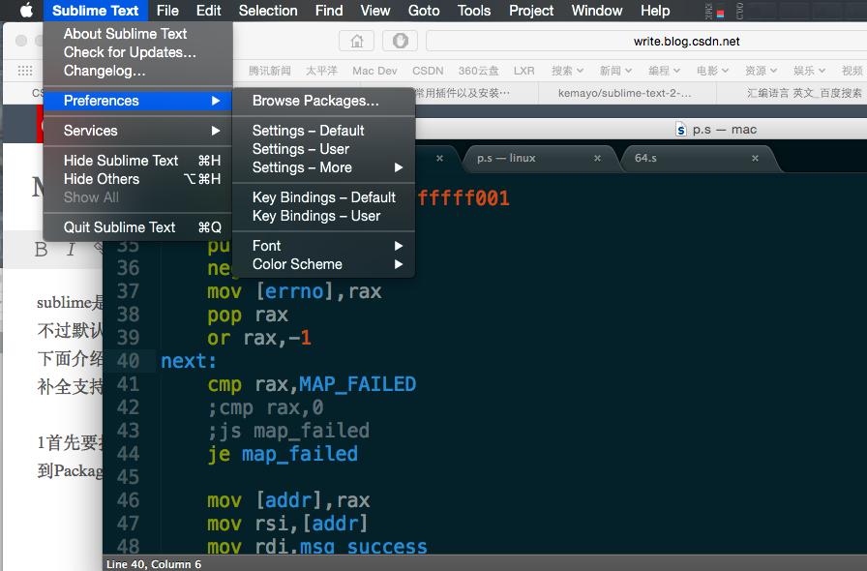Image resolution: width=867 pixels, height=571 pixels.
Task: Open the CSDN bookmark
Action: pyautogui.click(x=428, y=71)
